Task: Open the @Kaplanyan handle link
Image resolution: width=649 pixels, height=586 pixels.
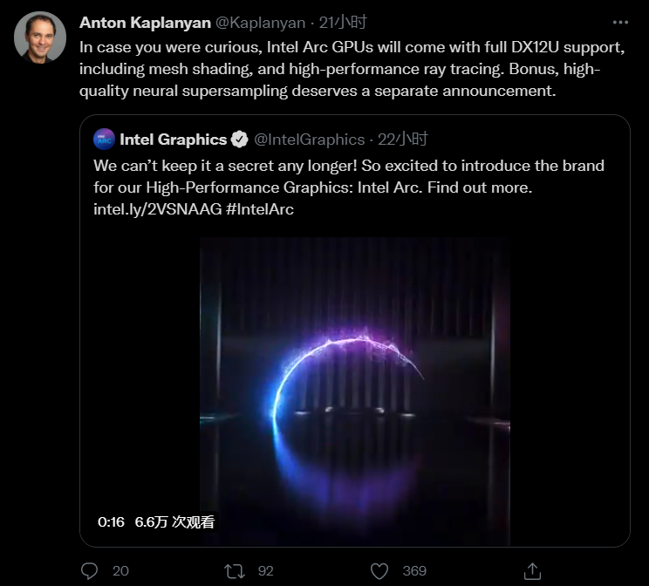Action: [260, 23]
